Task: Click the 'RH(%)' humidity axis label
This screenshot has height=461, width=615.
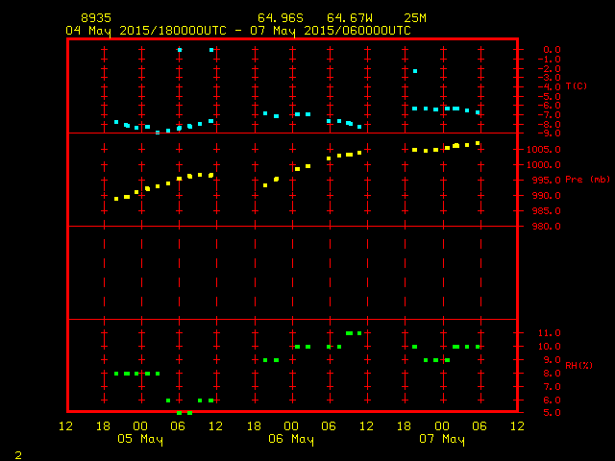Action: (x=578, y=366)
